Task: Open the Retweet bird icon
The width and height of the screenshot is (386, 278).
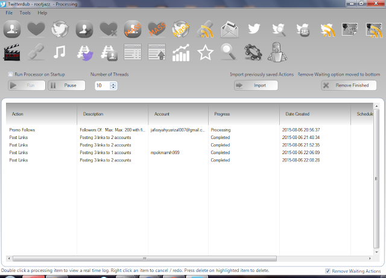Action: 60,30
